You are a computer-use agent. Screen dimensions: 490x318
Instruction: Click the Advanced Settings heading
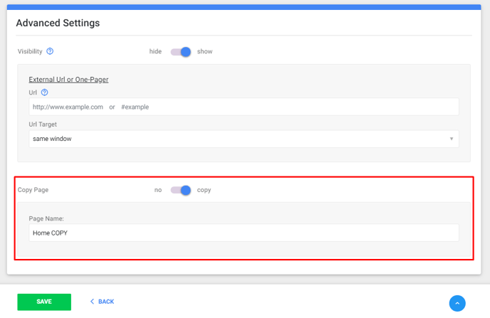pos(58,23)
